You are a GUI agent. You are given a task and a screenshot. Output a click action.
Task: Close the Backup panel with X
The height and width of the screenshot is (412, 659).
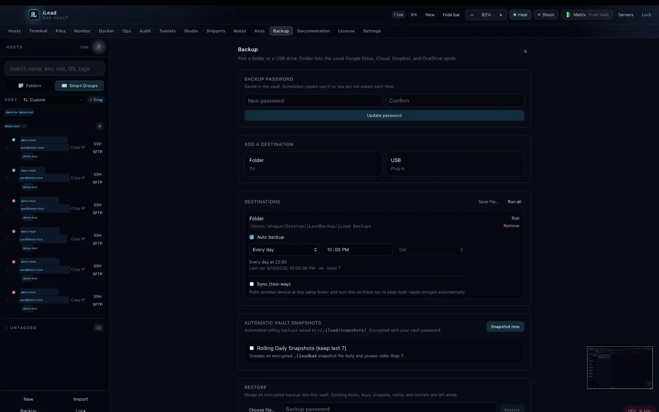click(525, 51)
